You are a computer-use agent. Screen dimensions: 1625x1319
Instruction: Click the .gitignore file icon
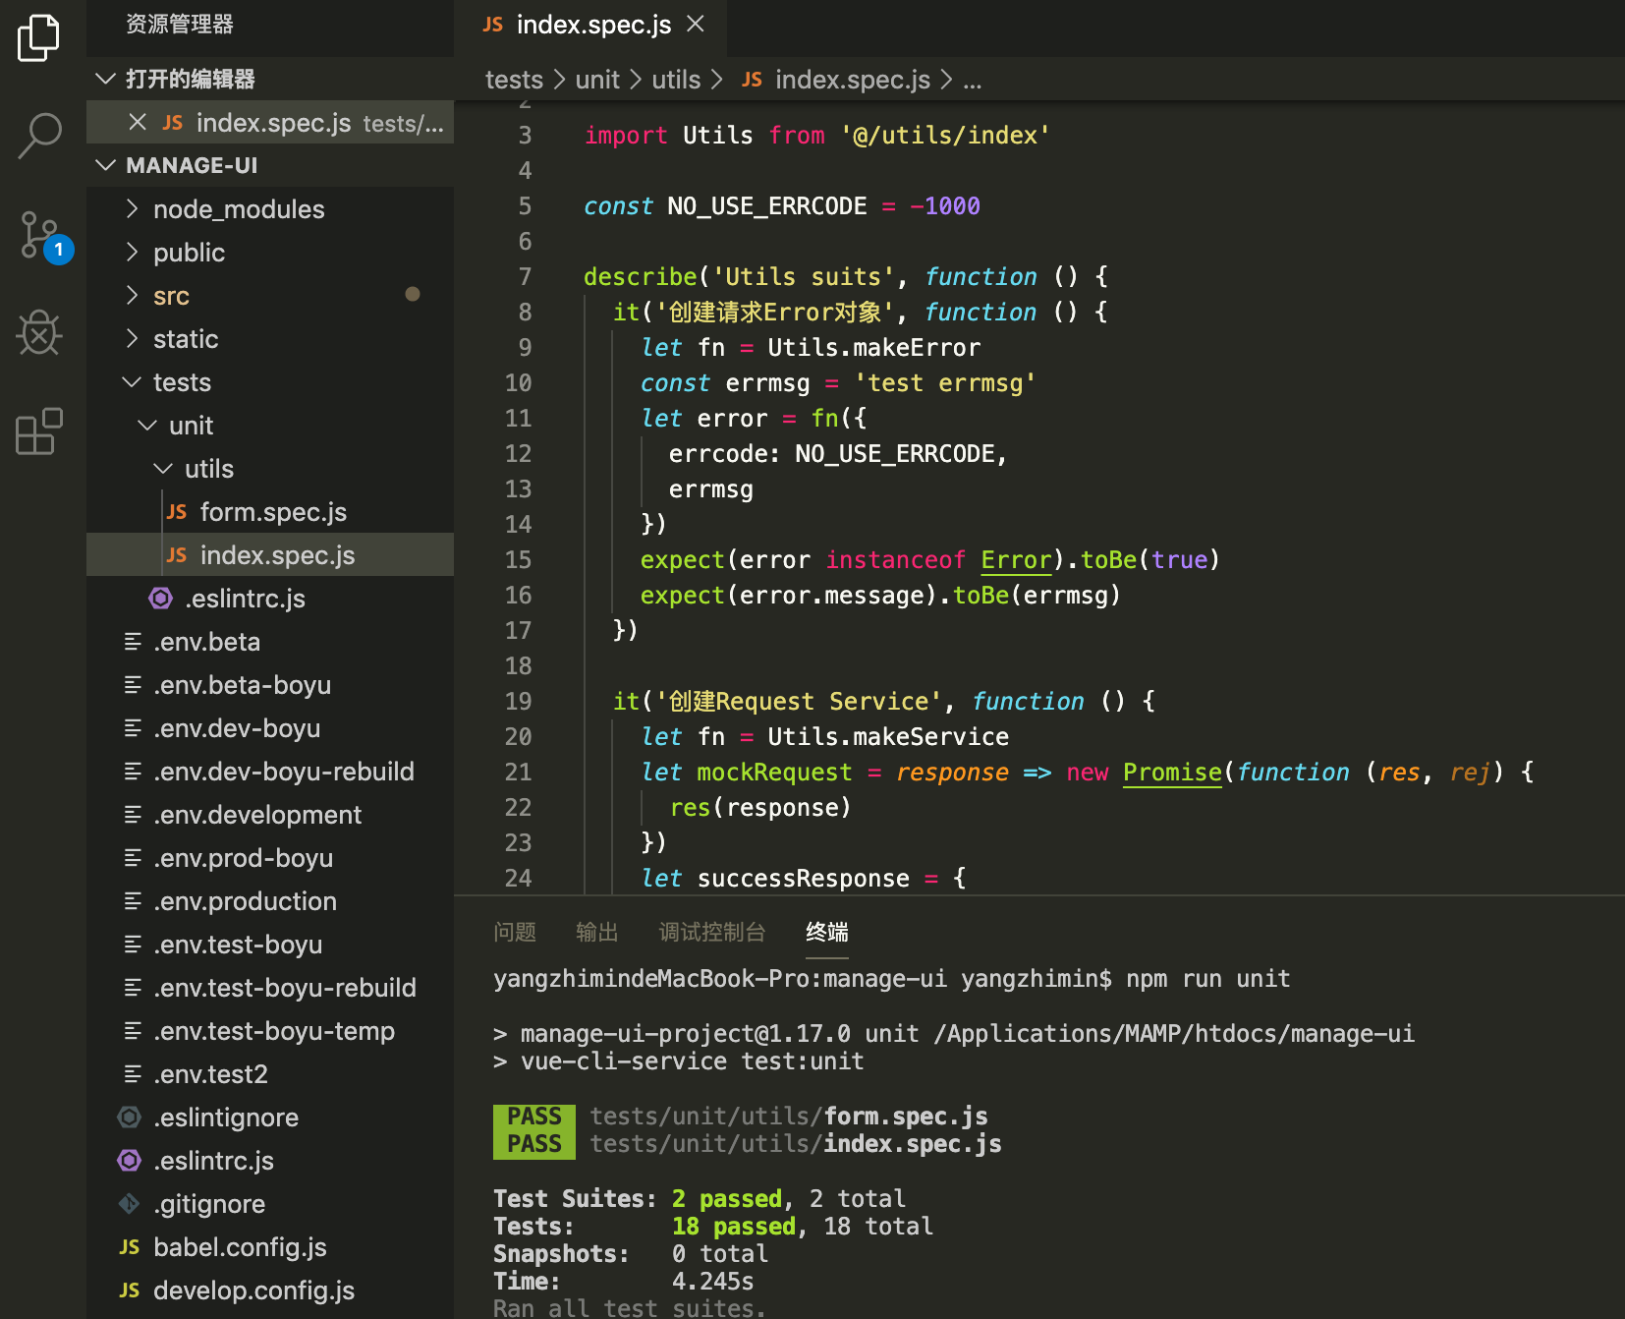tap(130, 1203)
